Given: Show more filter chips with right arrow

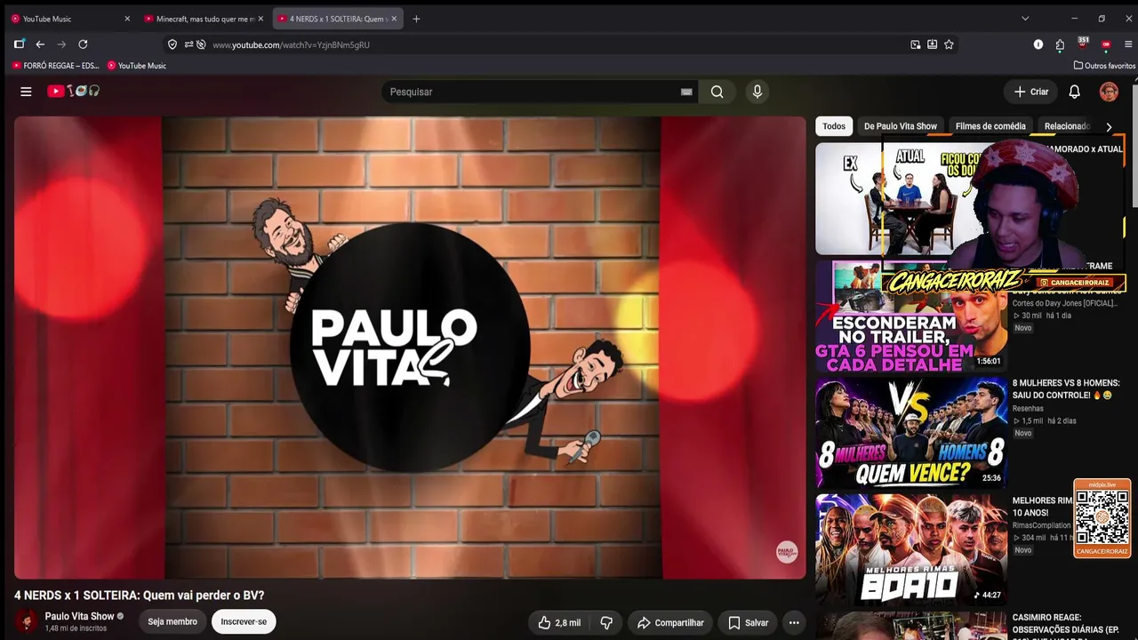Looking at the screenshot, I should (x=1109, y=126).
